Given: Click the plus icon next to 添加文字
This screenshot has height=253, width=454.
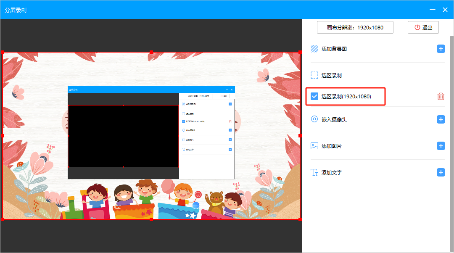Looking at the screenshot, I should click(441, 173).
